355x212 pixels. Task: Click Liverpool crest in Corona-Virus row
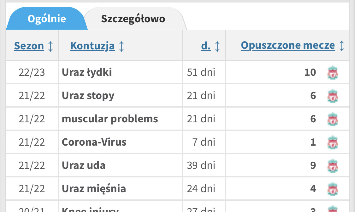[332, 142]
